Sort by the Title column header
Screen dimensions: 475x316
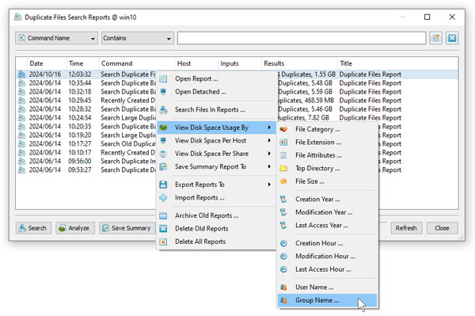(397, 63)
